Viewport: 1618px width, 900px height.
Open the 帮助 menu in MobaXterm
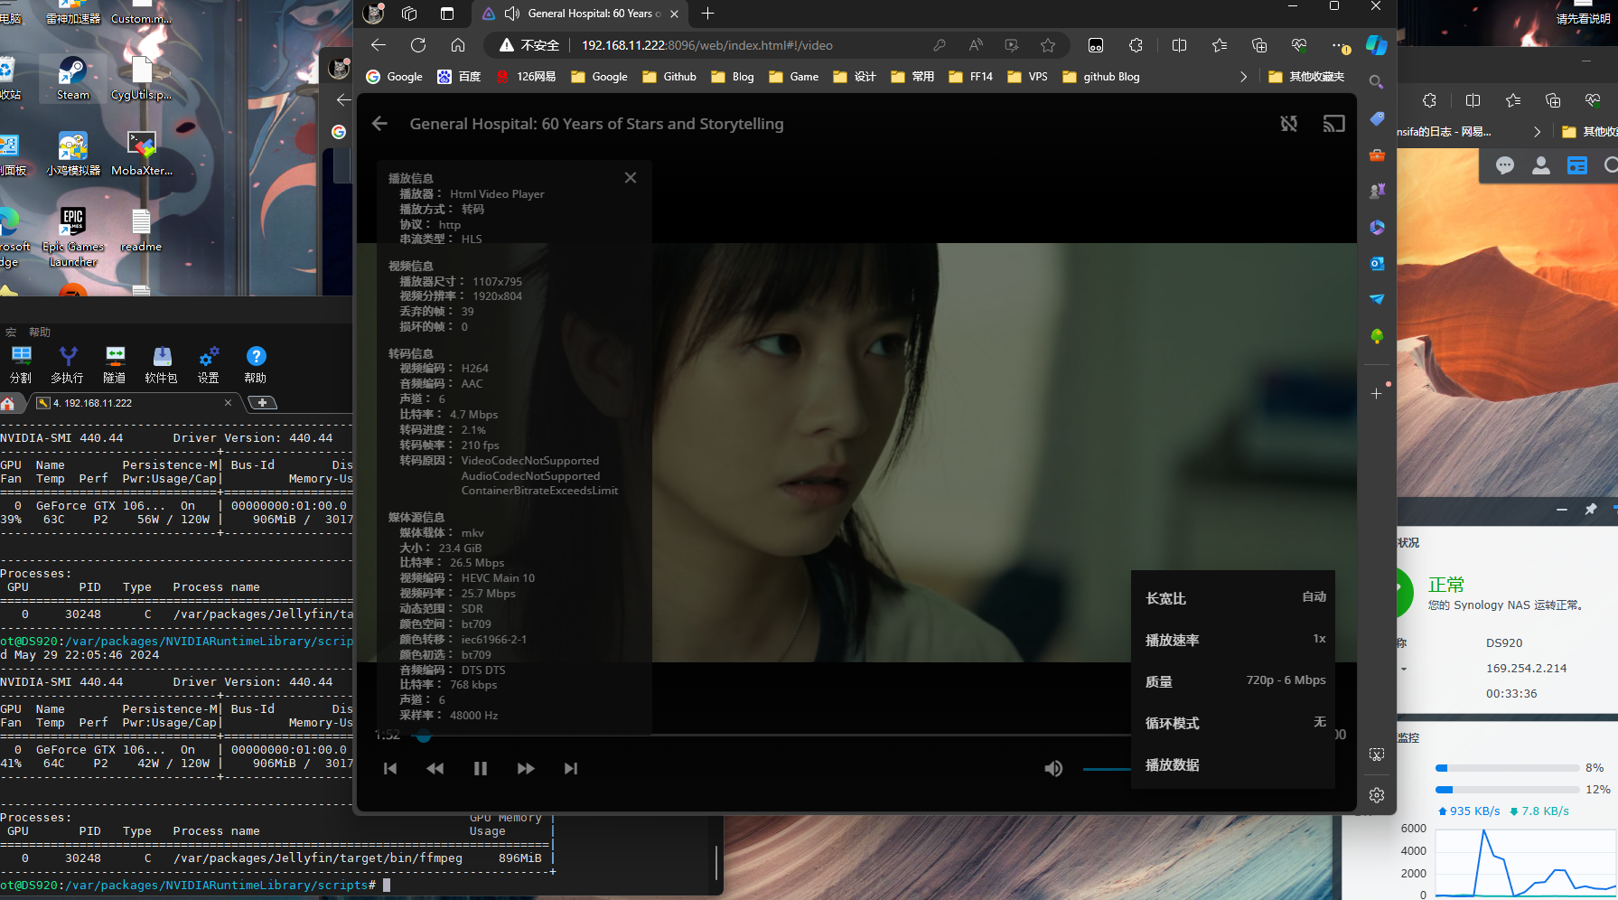click(40, 333)
